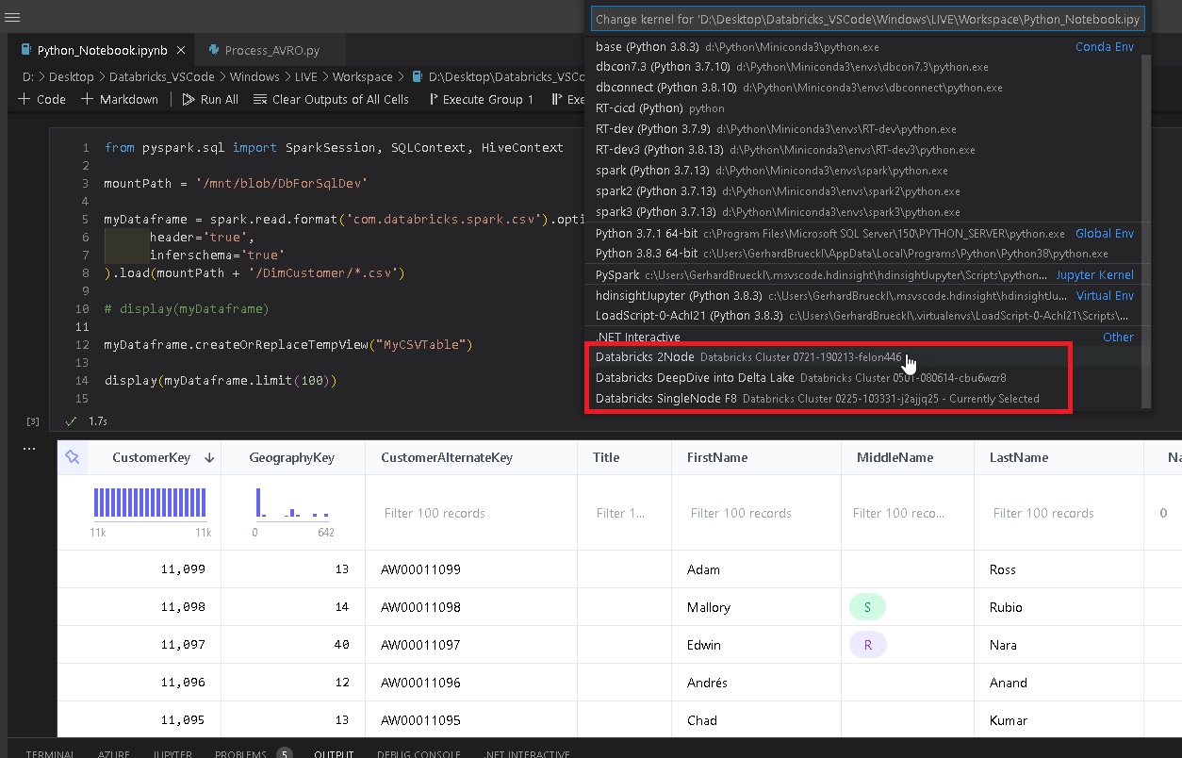The width and height of the screenshot is (1182, 758).
Task: Click the pin icon in the table header
Action: pos(73,457)
